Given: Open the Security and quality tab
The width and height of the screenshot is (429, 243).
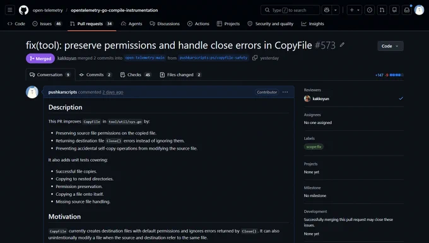Looking at the screenshot, I should pos(270,24).
